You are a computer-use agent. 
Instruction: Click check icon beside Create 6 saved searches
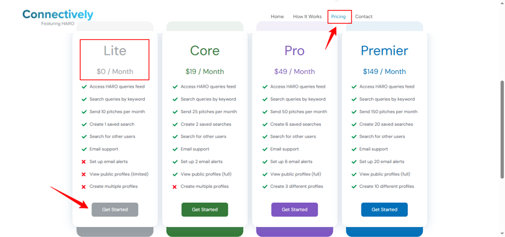tap(265, 124)
